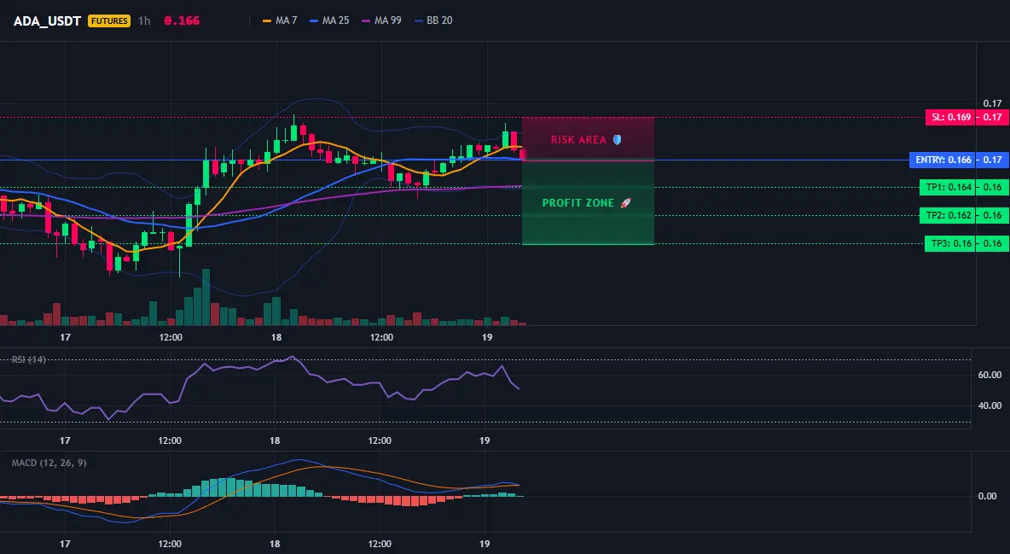Click date 18 on main chart axis
1010x554 pixels.
coord(276,337)
